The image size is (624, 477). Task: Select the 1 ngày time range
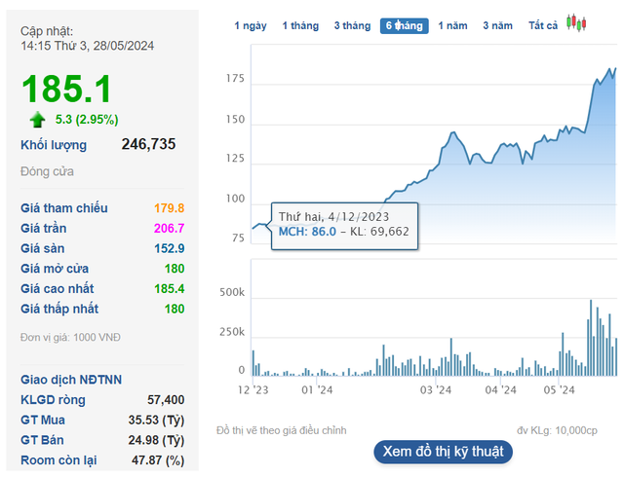click(x=251, y=26)
